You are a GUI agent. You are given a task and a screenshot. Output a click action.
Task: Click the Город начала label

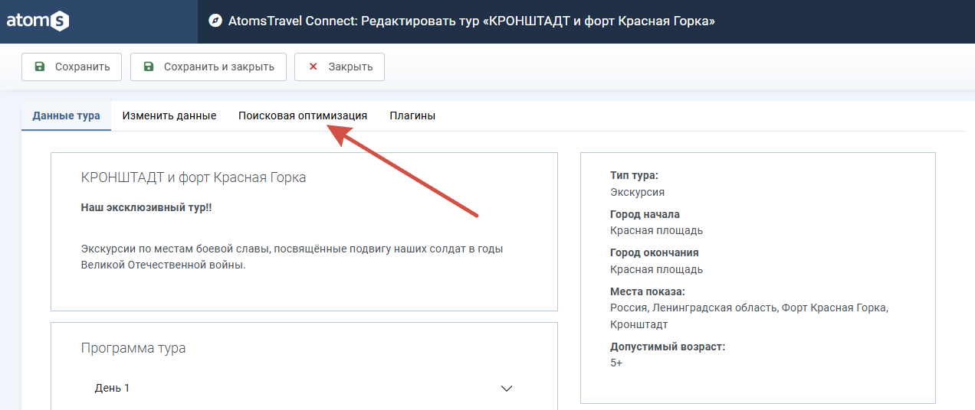click(x=645, y=214)
